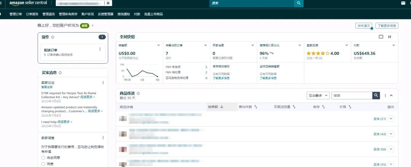Select the 同意 radio option
Viewport: 411px width, 167px height.
(x=43, y=164)
